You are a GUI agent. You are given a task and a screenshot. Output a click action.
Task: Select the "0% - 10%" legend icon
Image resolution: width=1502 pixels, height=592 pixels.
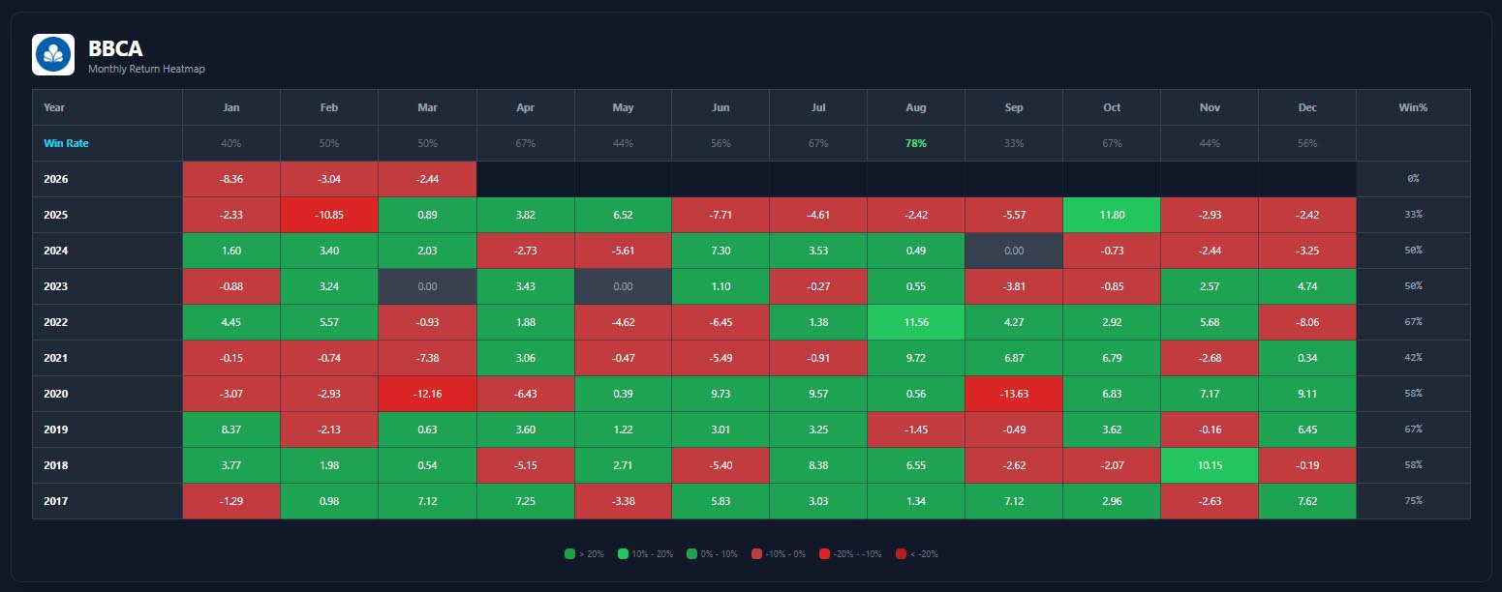click(690, 553)
